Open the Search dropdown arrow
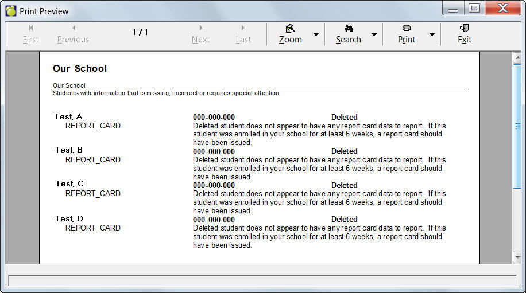Screen dimensions: 526x293 [x=374, y=35]
